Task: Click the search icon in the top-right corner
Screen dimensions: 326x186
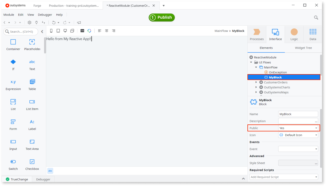Action: tap(316, 17)
